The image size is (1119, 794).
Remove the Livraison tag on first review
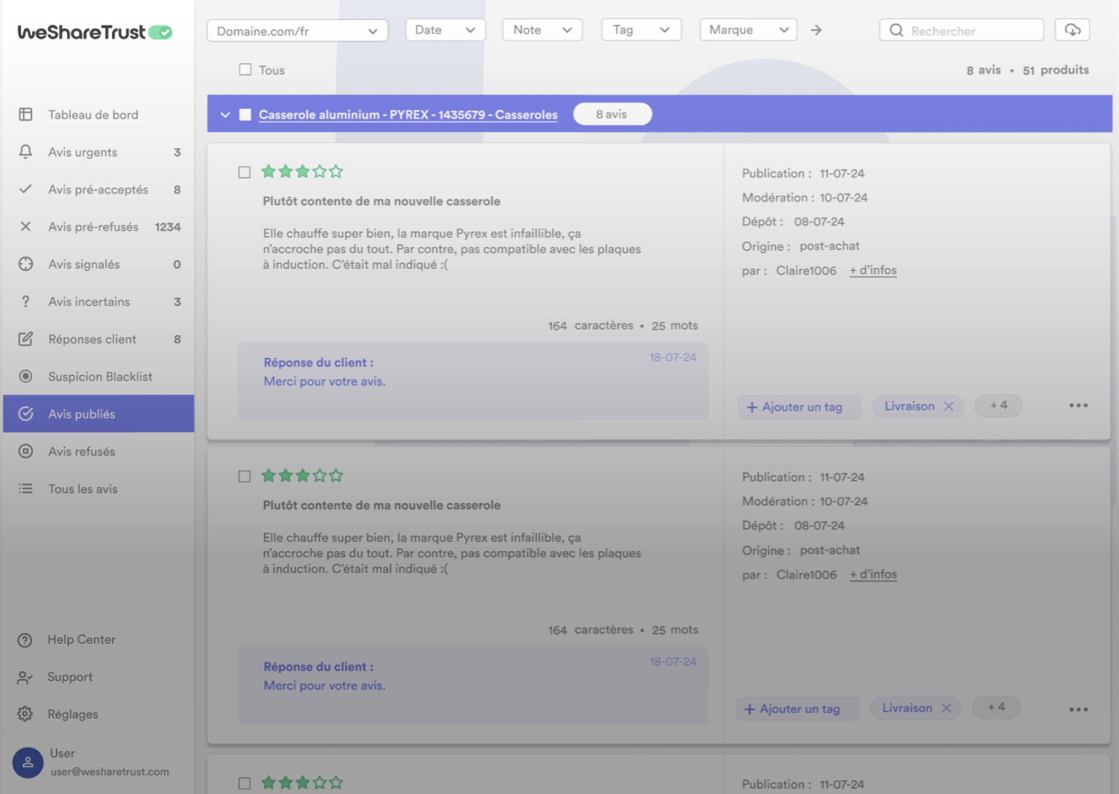pyautogui.click(x=949, y=407)
